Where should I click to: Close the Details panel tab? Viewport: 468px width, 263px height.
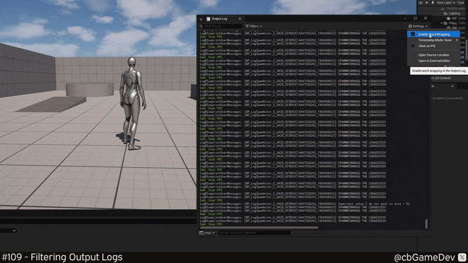pos(452,86)
